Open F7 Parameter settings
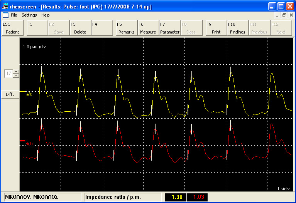296x203 pixels. pos(170,28)
